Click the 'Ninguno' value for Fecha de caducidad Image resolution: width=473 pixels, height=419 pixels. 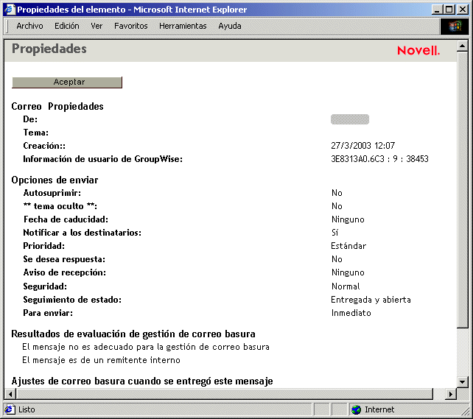348,219
